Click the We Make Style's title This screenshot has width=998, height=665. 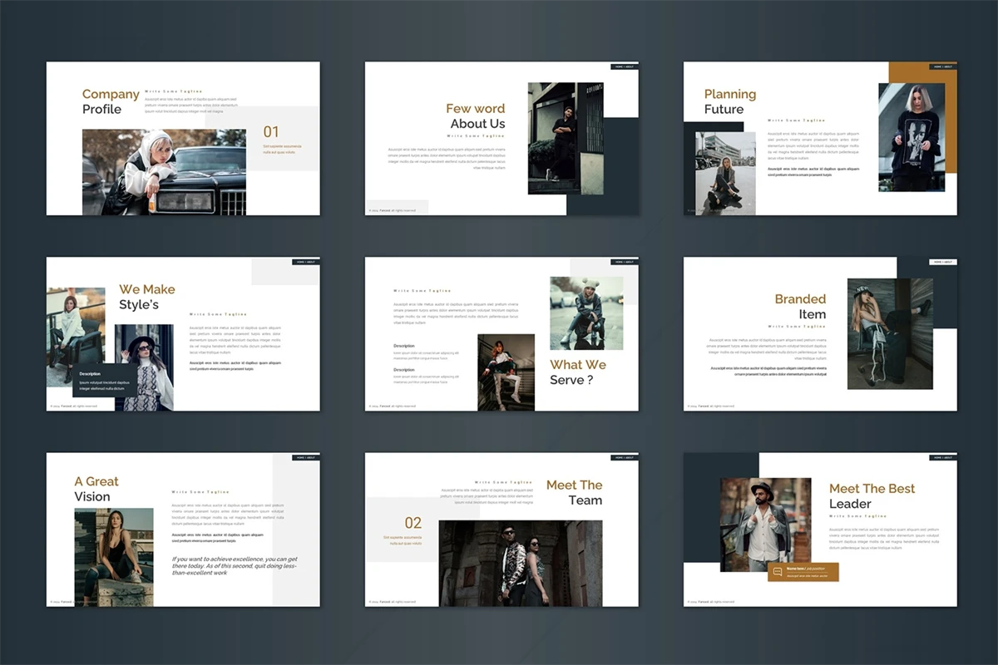click(x=146, y=297)
